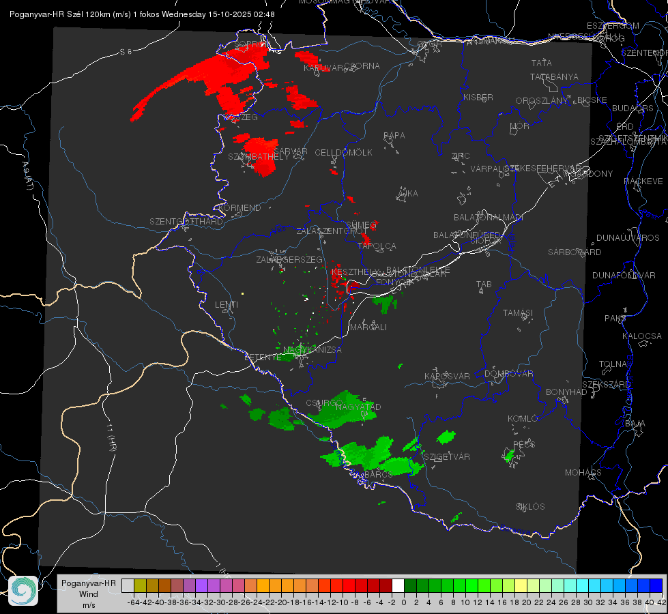Click the TATABANYA city label
This screenshot has width=668, height=614.
[554, 77]
